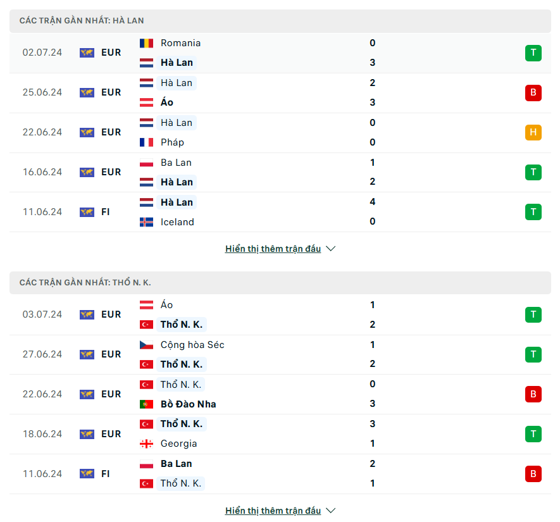Click the Iceland flag icon

point(146,222)
